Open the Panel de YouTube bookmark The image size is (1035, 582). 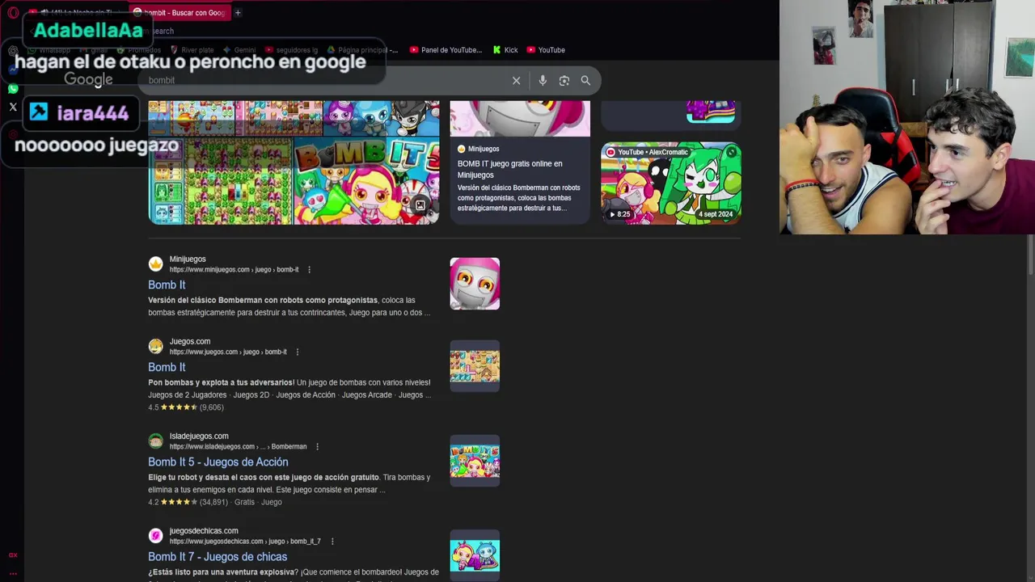click(x=446, y=50)
